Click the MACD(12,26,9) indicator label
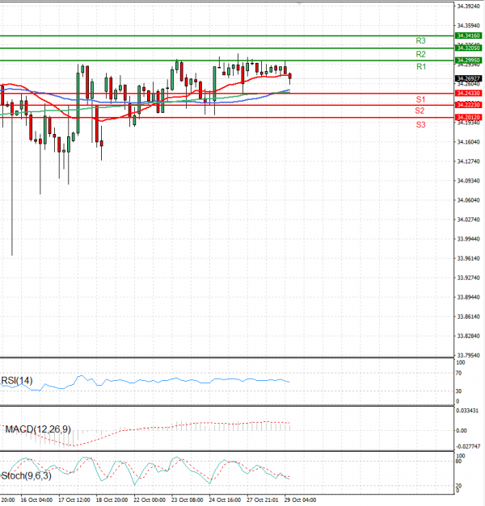 [38, 429]
